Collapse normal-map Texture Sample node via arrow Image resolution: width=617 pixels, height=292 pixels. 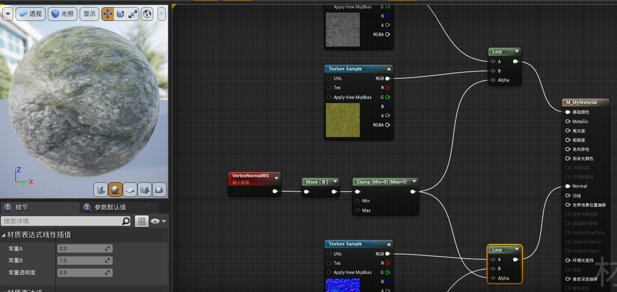pyautogui.click(x=389, y=244)
